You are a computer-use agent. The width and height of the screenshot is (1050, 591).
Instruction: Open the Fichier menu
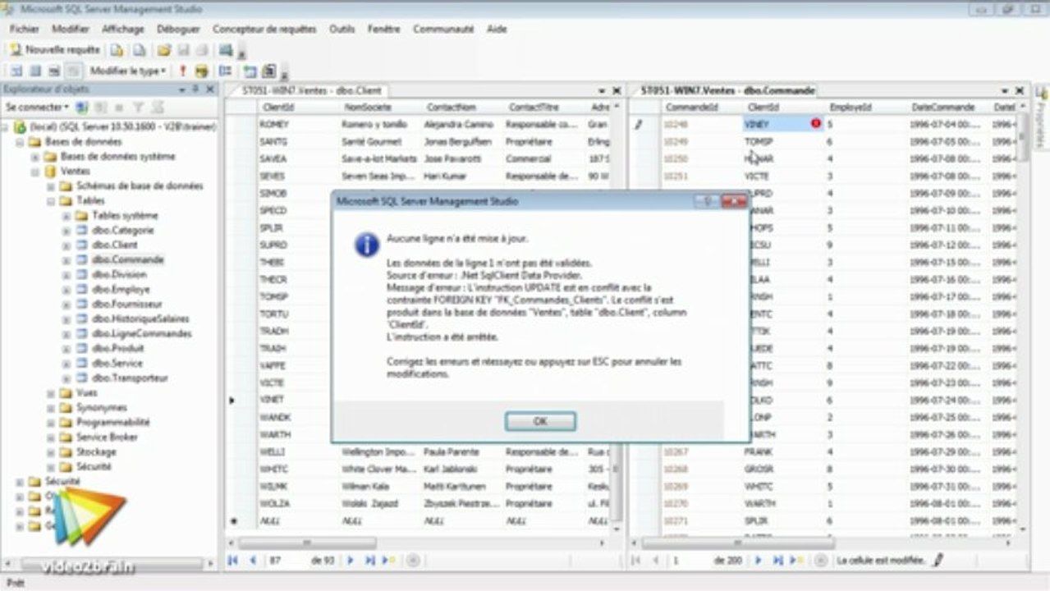point(25,29)
